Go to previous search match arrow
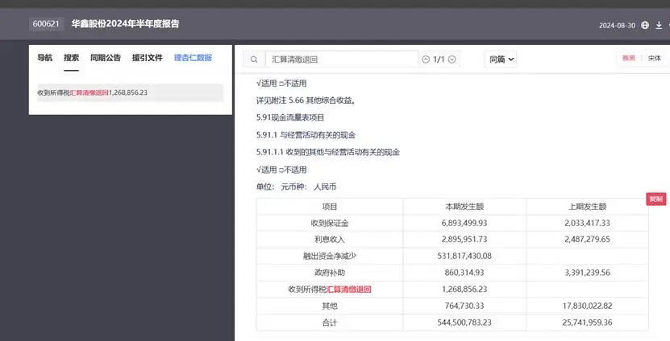Image resolution: width=670 pixels, height=341 pixels. tap(426, 60)
